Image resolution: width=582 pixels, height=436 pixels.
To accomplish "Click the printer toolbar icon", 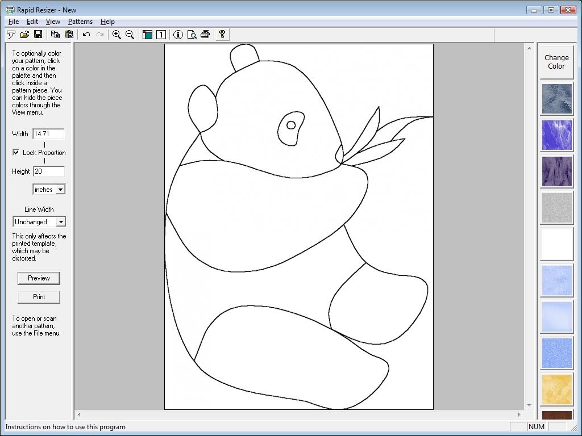I will tap(205, 35).
